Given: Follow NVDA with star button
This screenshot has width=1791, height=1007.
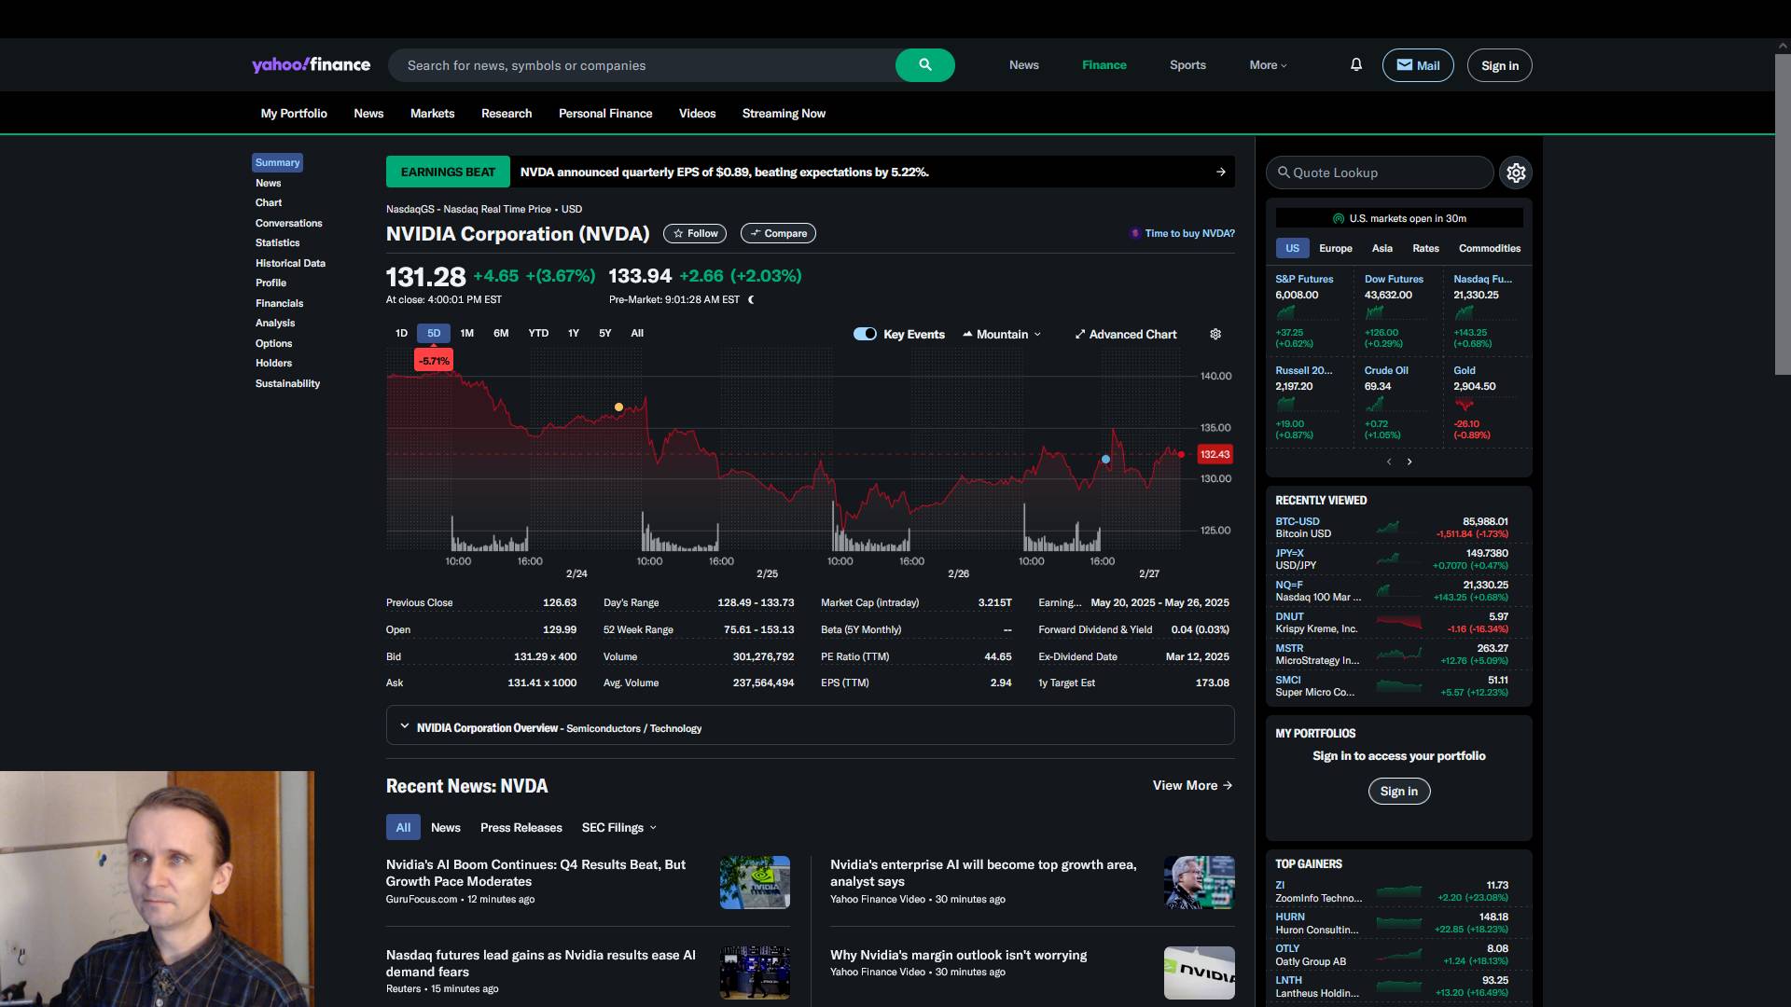Looking at the screenshot, I should pyautogui.click(x=695, y=234).
